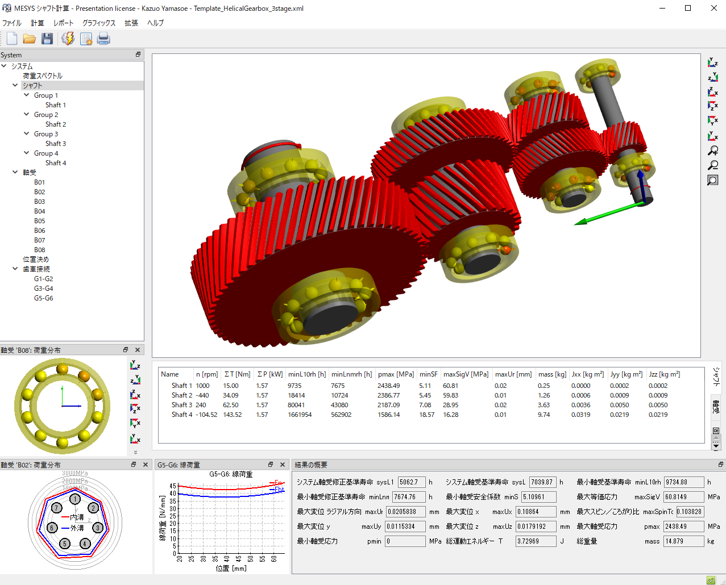Click the Run Calculation lightning icon
Screen dimensions: 726x585
(x=68, y=39)
